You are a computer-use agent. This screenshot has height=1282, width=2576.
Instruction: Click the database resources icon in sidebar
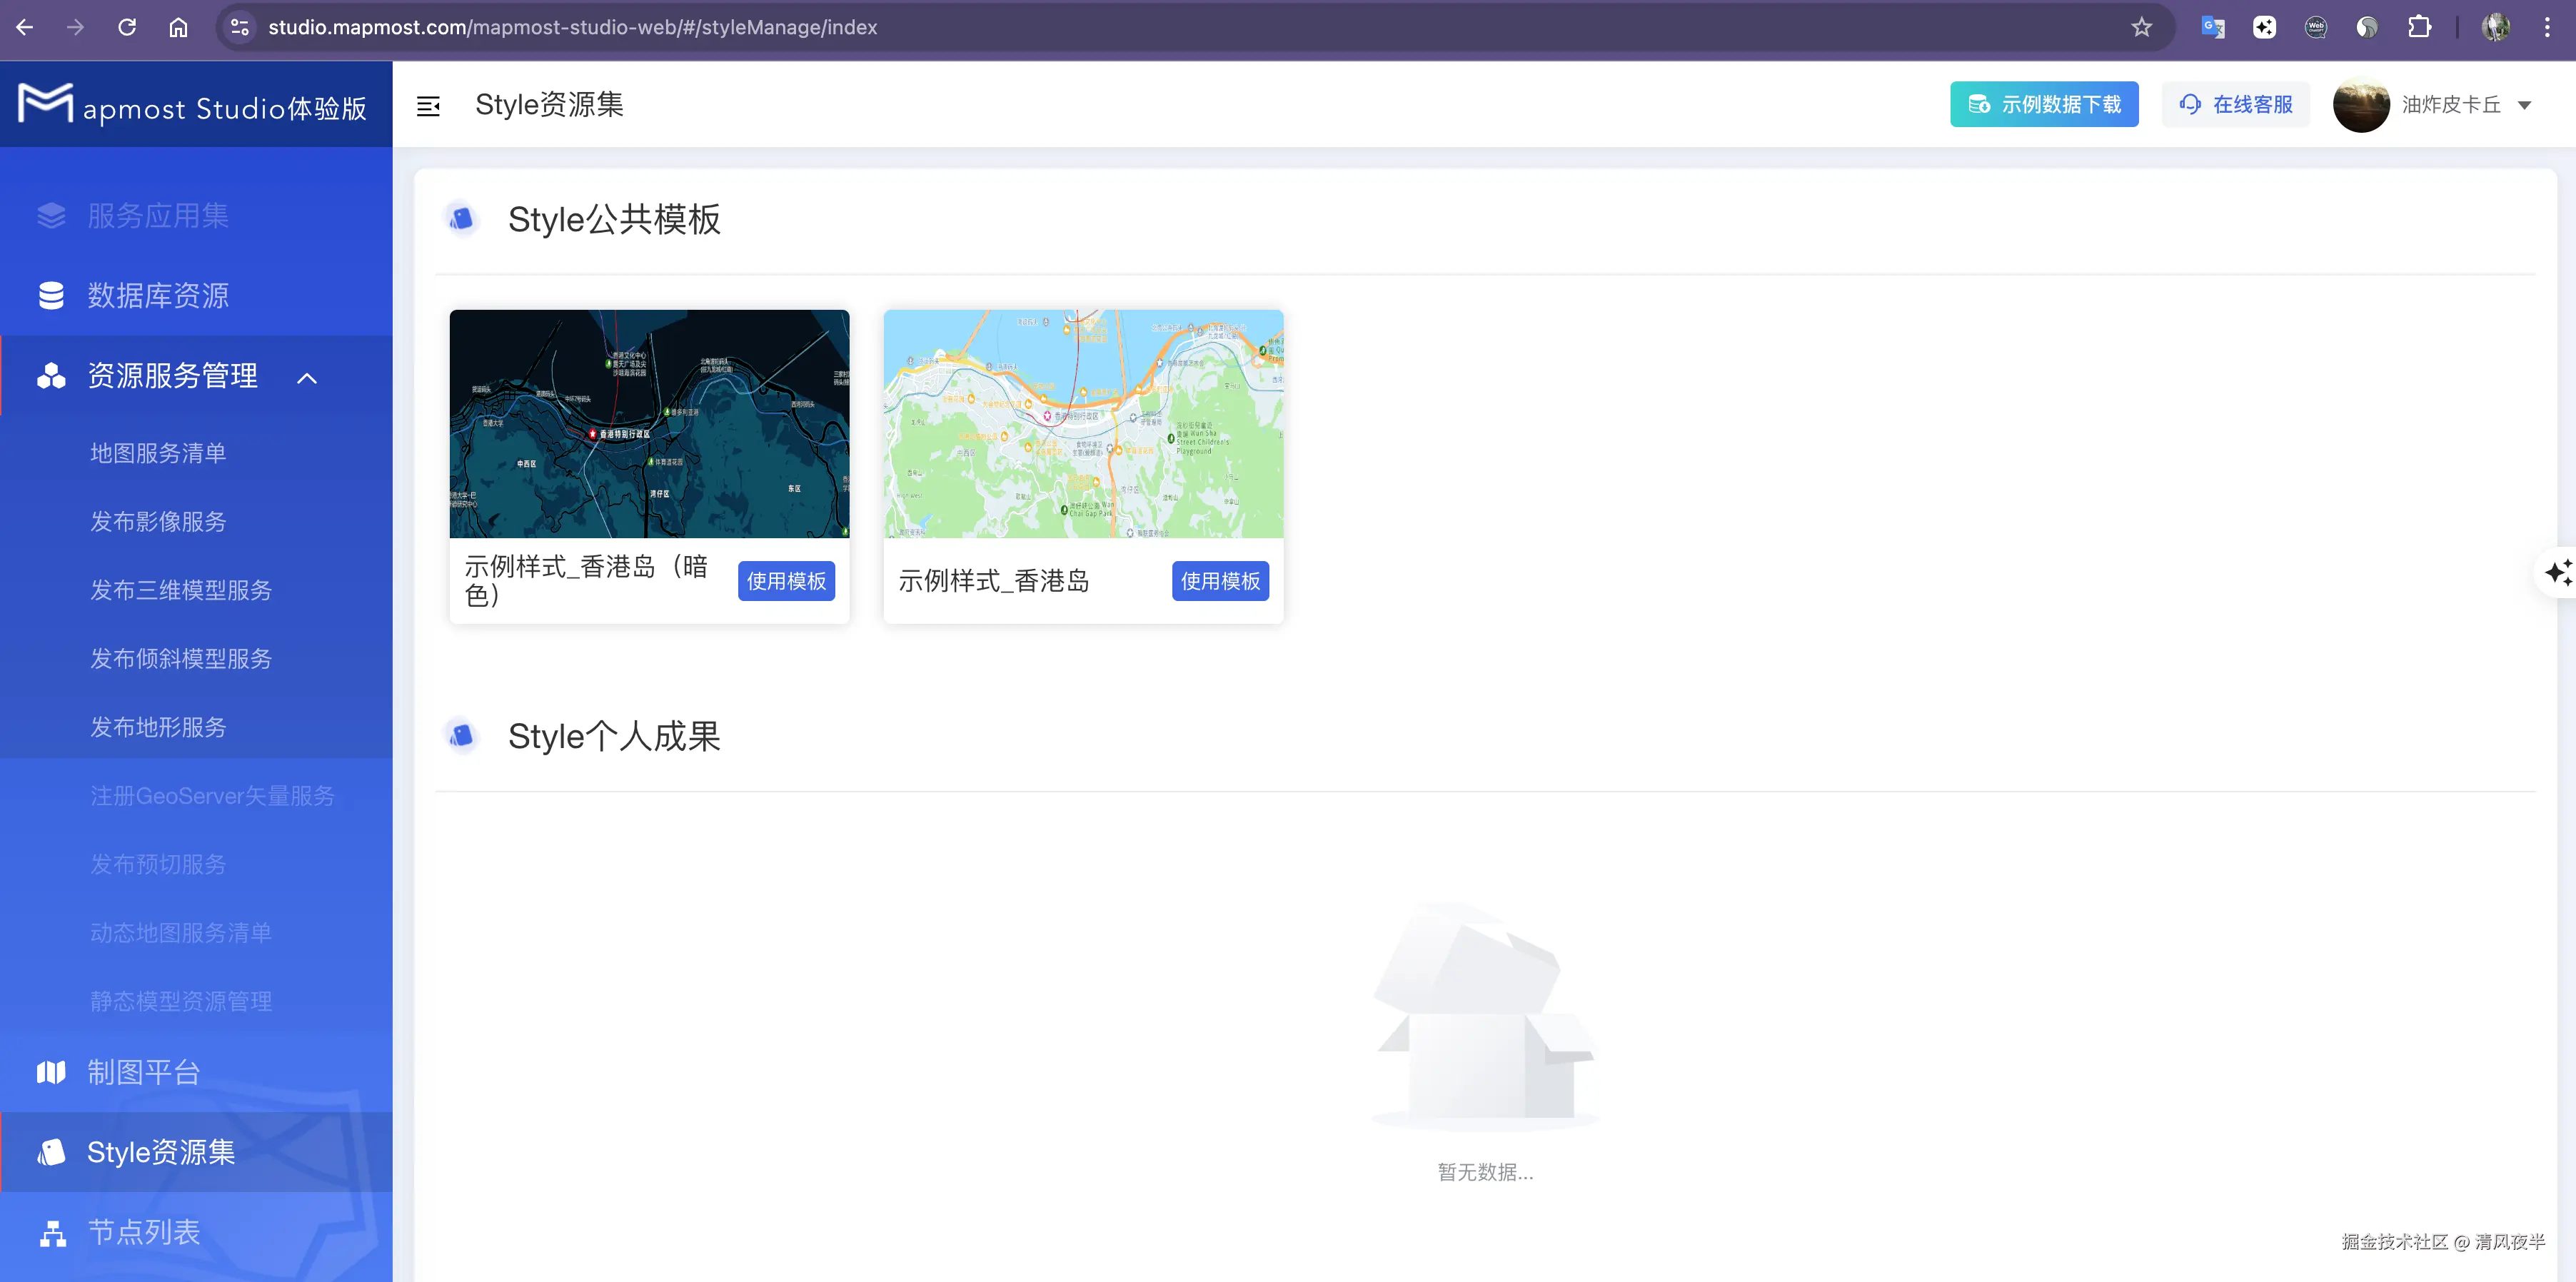pos(51,296)
